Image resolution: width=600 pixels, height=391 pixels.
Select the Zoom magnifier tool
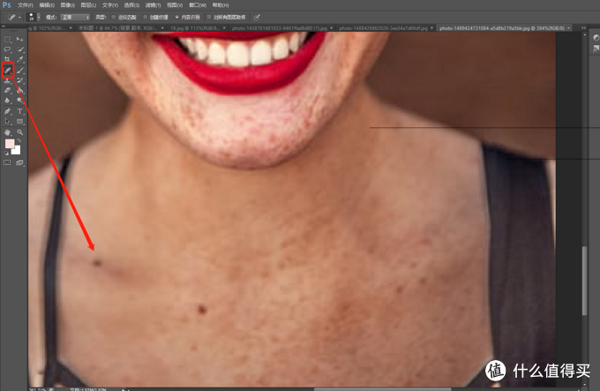(x=20, y=132)
